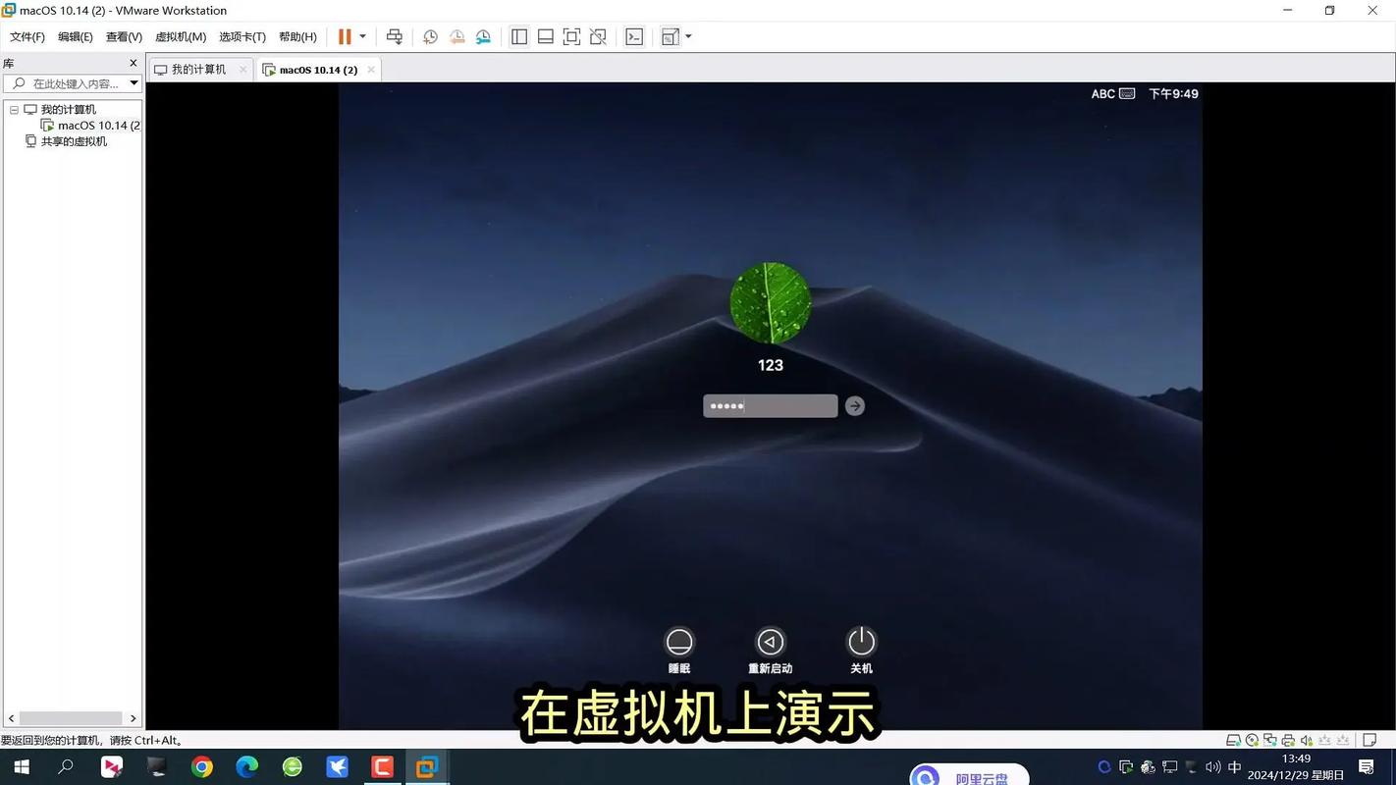The height and width of the screenshot is (785, 1396).
Task: Take a snapshot of the virtual machine
Action: (x=429, y=36)
